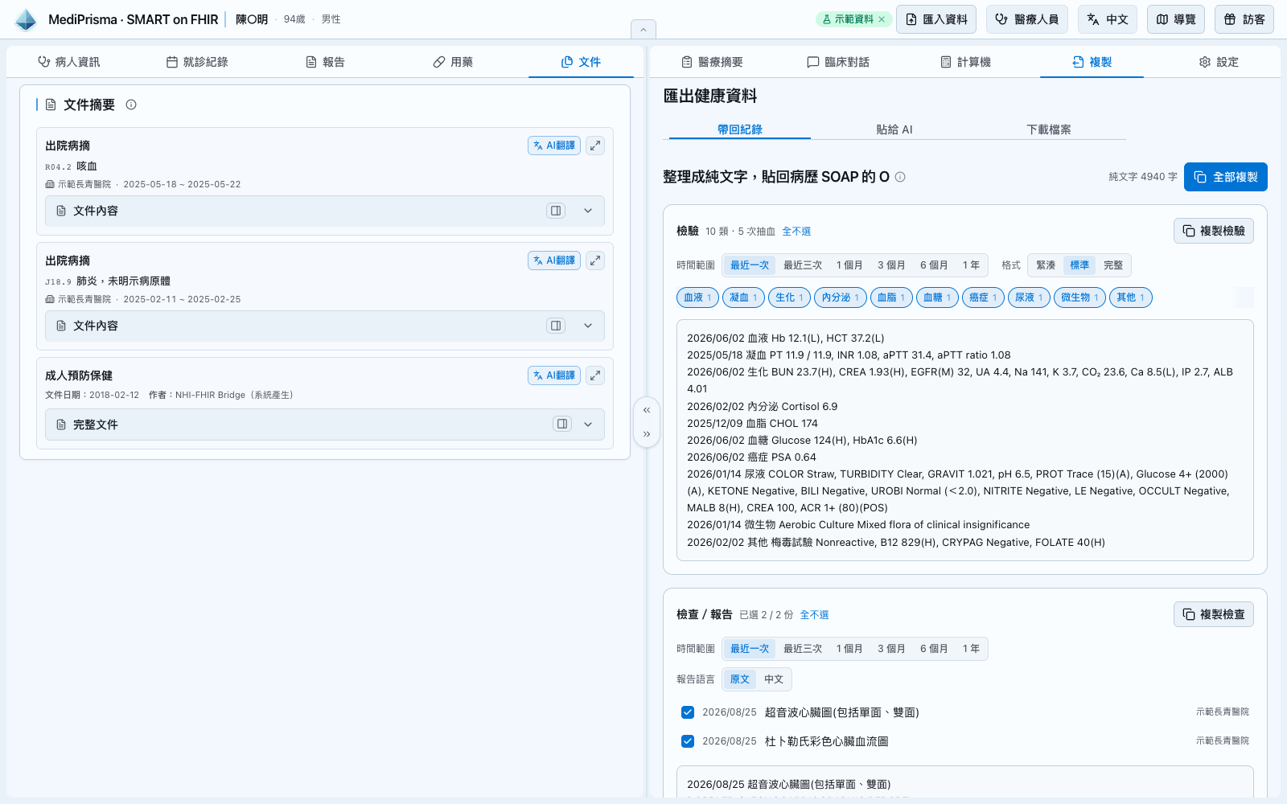
Task: Toggle the 血液 lab category chip
Action: pos(697,297)
